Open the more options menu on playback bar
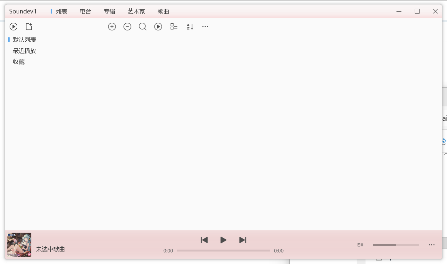This screenshot has width=447, height=264. (x=431, y=245)
